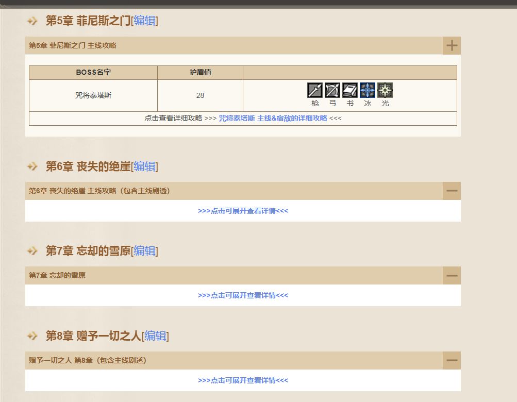Click the 护盾值 column header
The image size is (517, 402).
click(200, 72)
